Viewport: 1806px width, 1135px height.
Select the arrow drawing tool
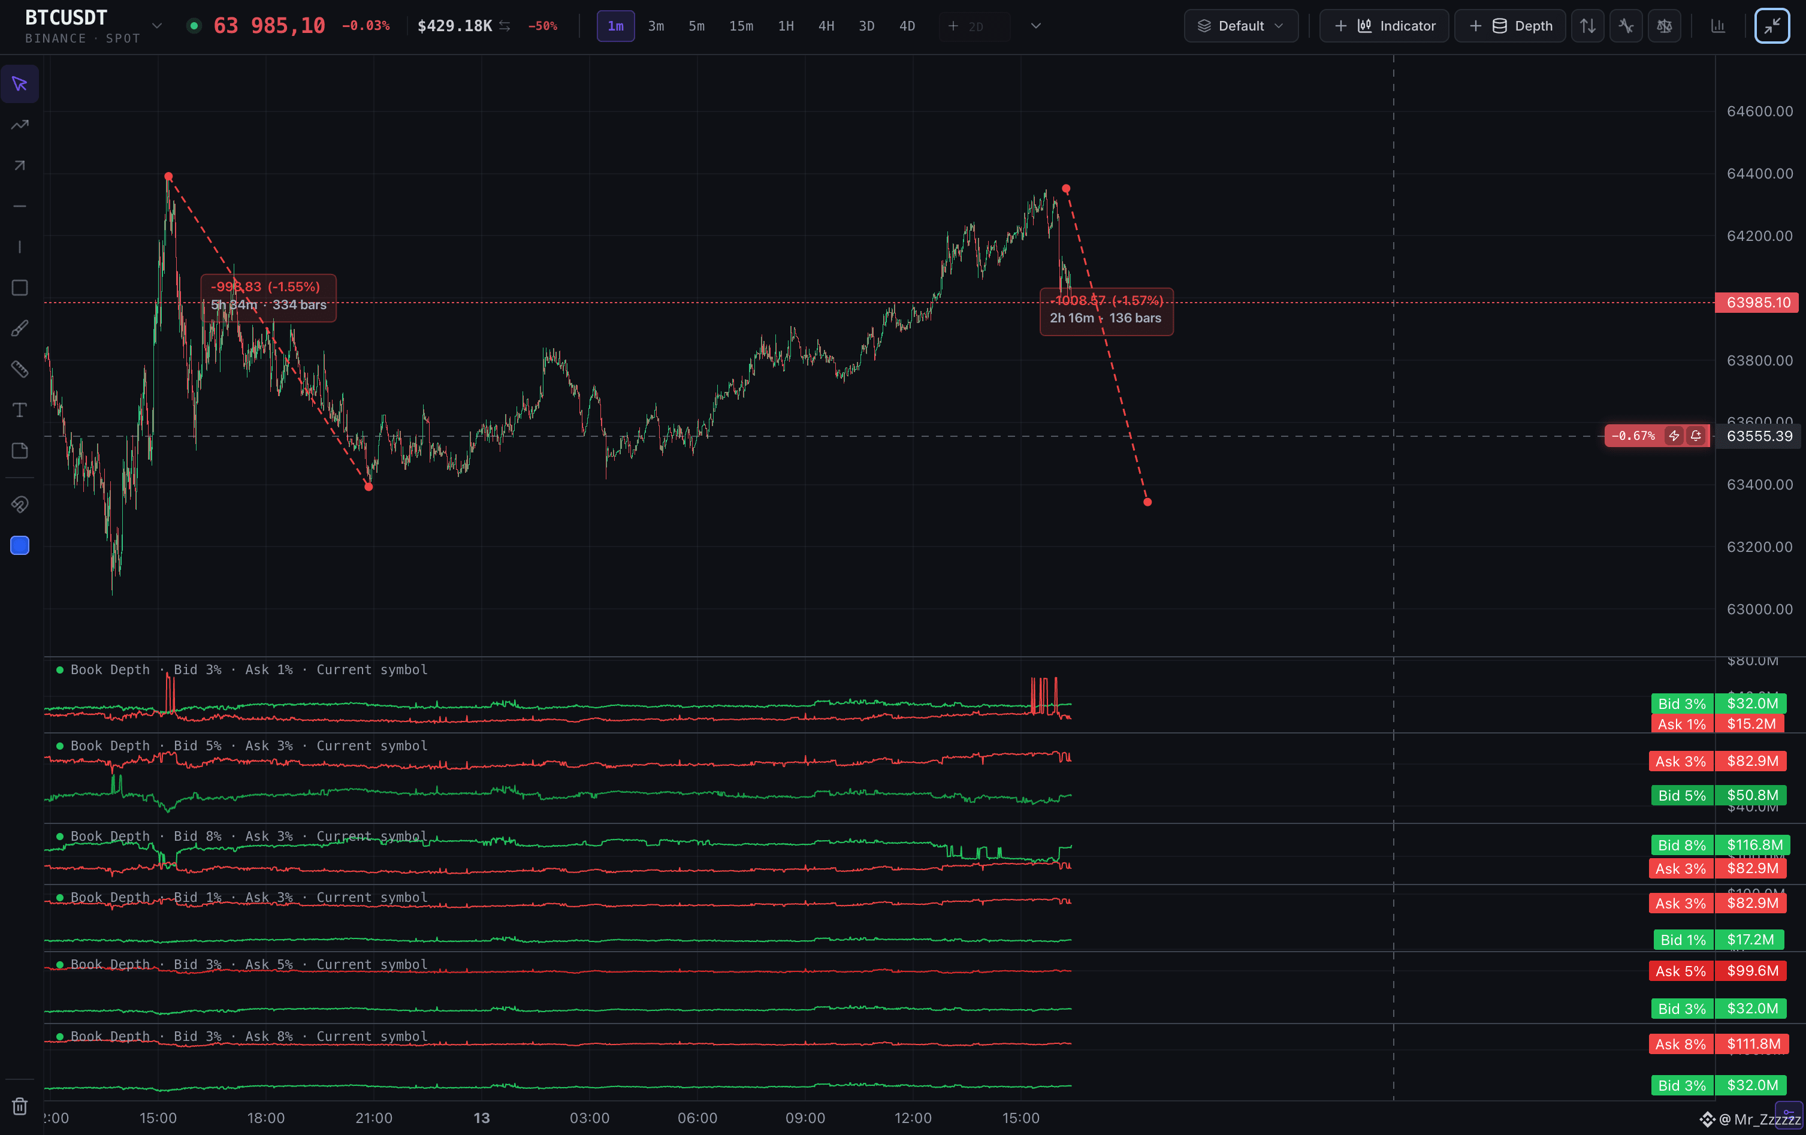tap(20, 166)
